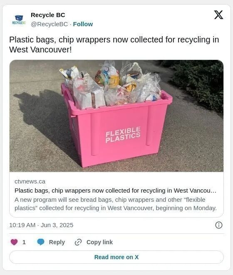Click the Reply text label
Image resolution: width=233 pixels, height=275 pixels.
(57, 242)
